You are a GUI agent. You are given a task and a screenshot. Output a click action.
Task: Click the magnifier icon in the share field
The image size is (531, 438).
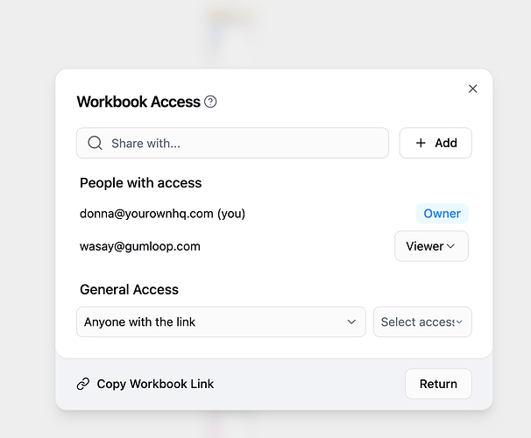coord(95,143)
